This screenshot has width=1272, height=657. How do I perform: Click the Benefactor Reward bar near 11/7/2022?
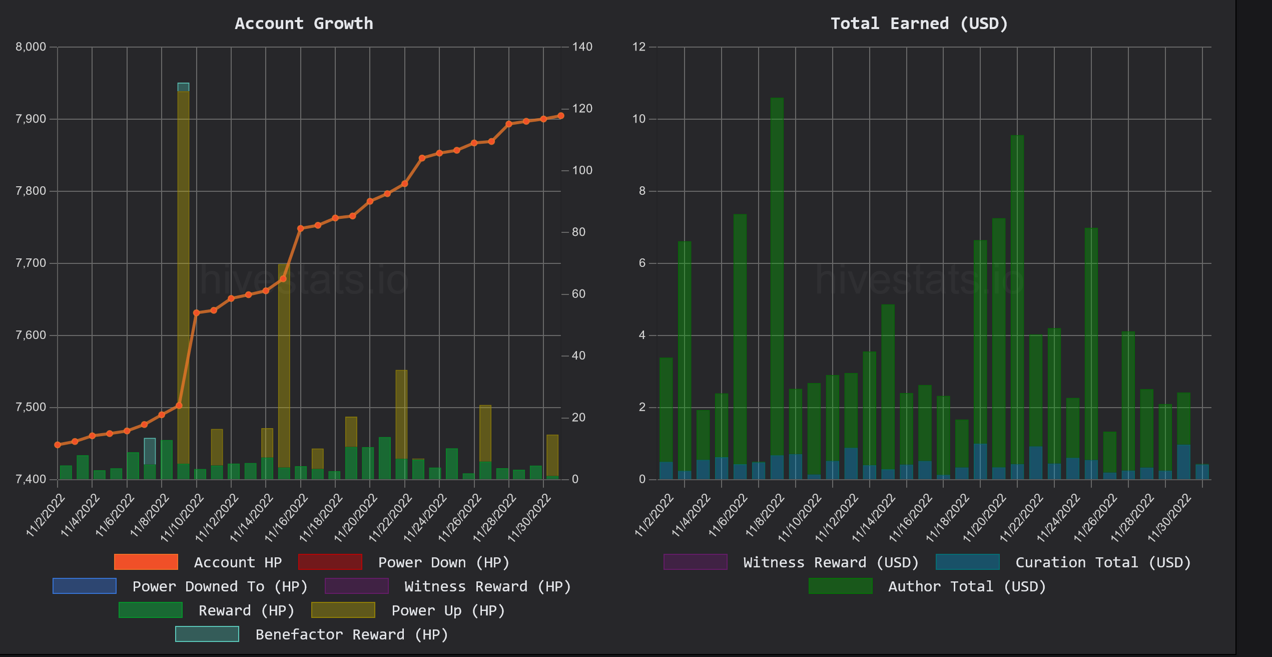click(150, 451)
